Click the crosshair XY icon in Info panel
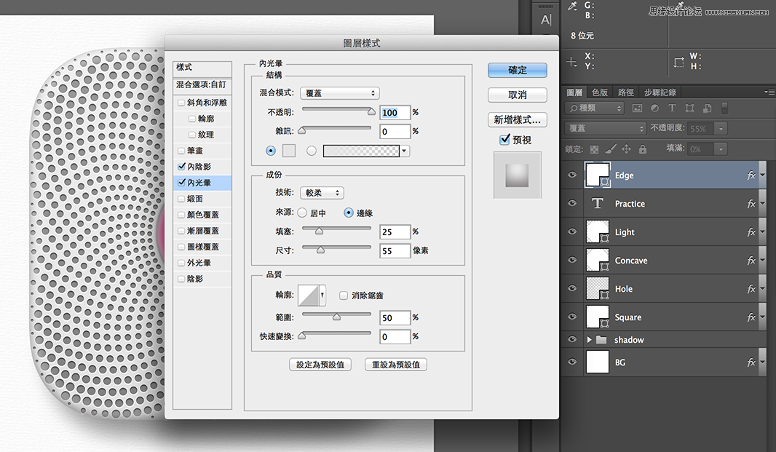Image resolution: width=776 pixels, height=452 pixels. click(571, 62)
